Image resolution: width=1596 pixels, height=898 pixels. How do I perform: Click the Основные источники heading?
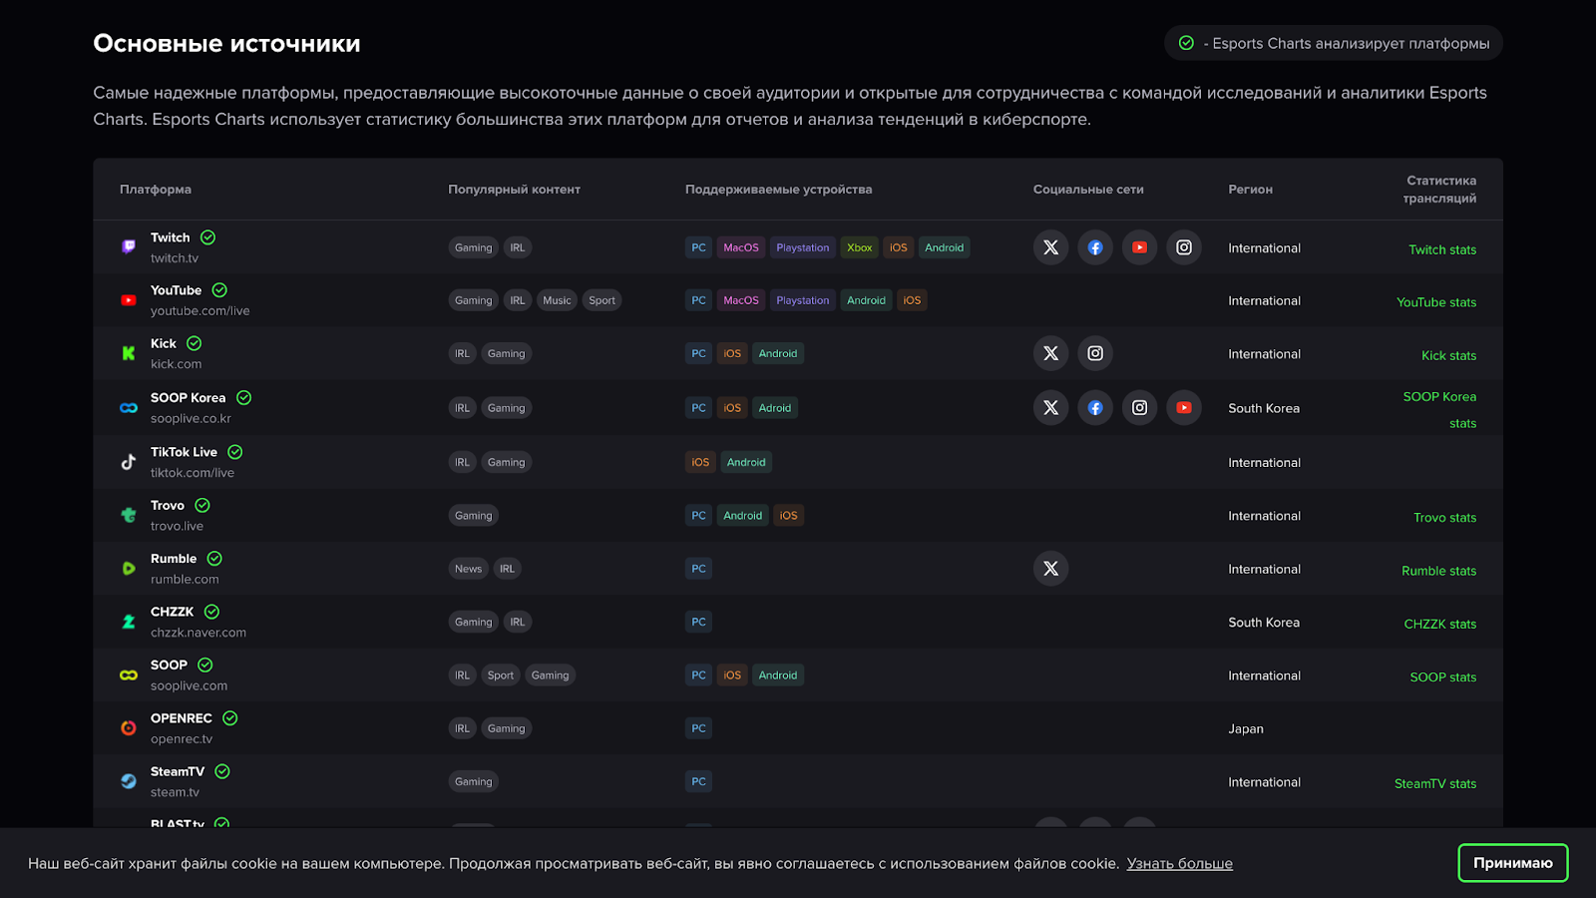226,43
